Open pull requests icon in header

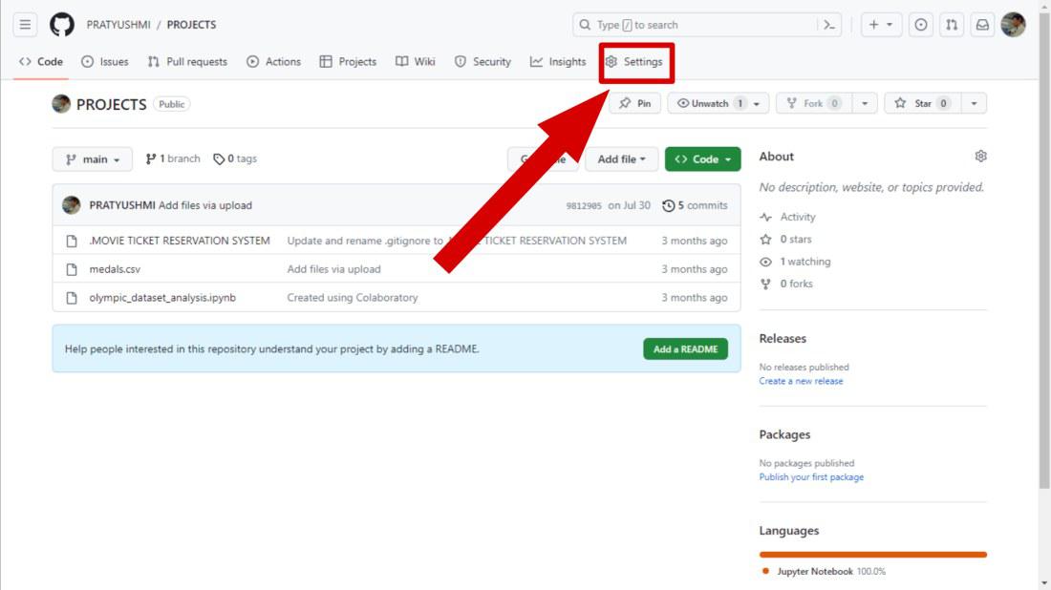951,25
